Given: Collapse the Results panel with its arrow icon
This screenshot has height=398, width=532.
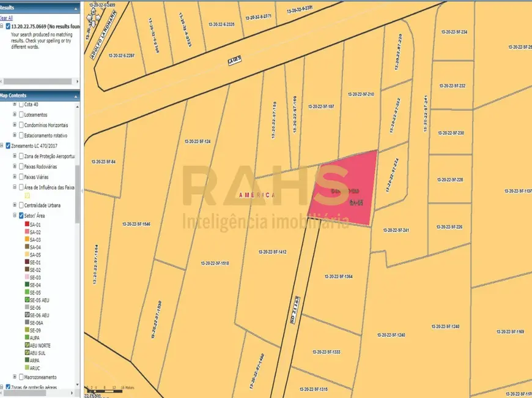Looking at the screenshot, I should coord(76,7).
